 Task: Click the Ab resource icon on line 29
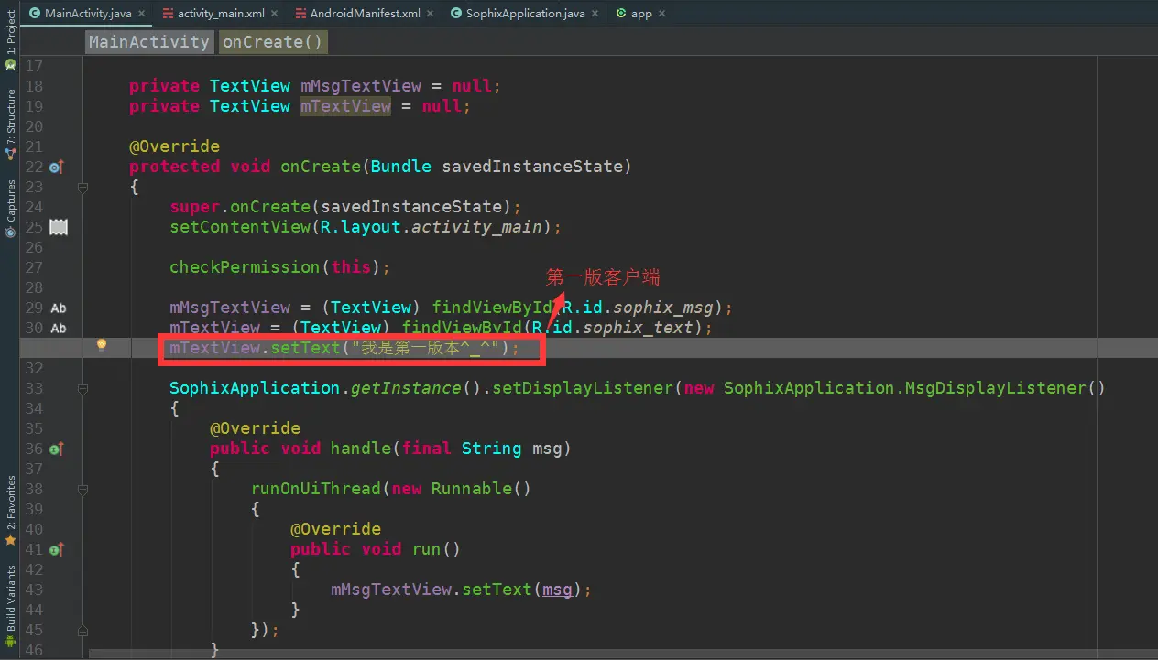(x=59, y=308)
